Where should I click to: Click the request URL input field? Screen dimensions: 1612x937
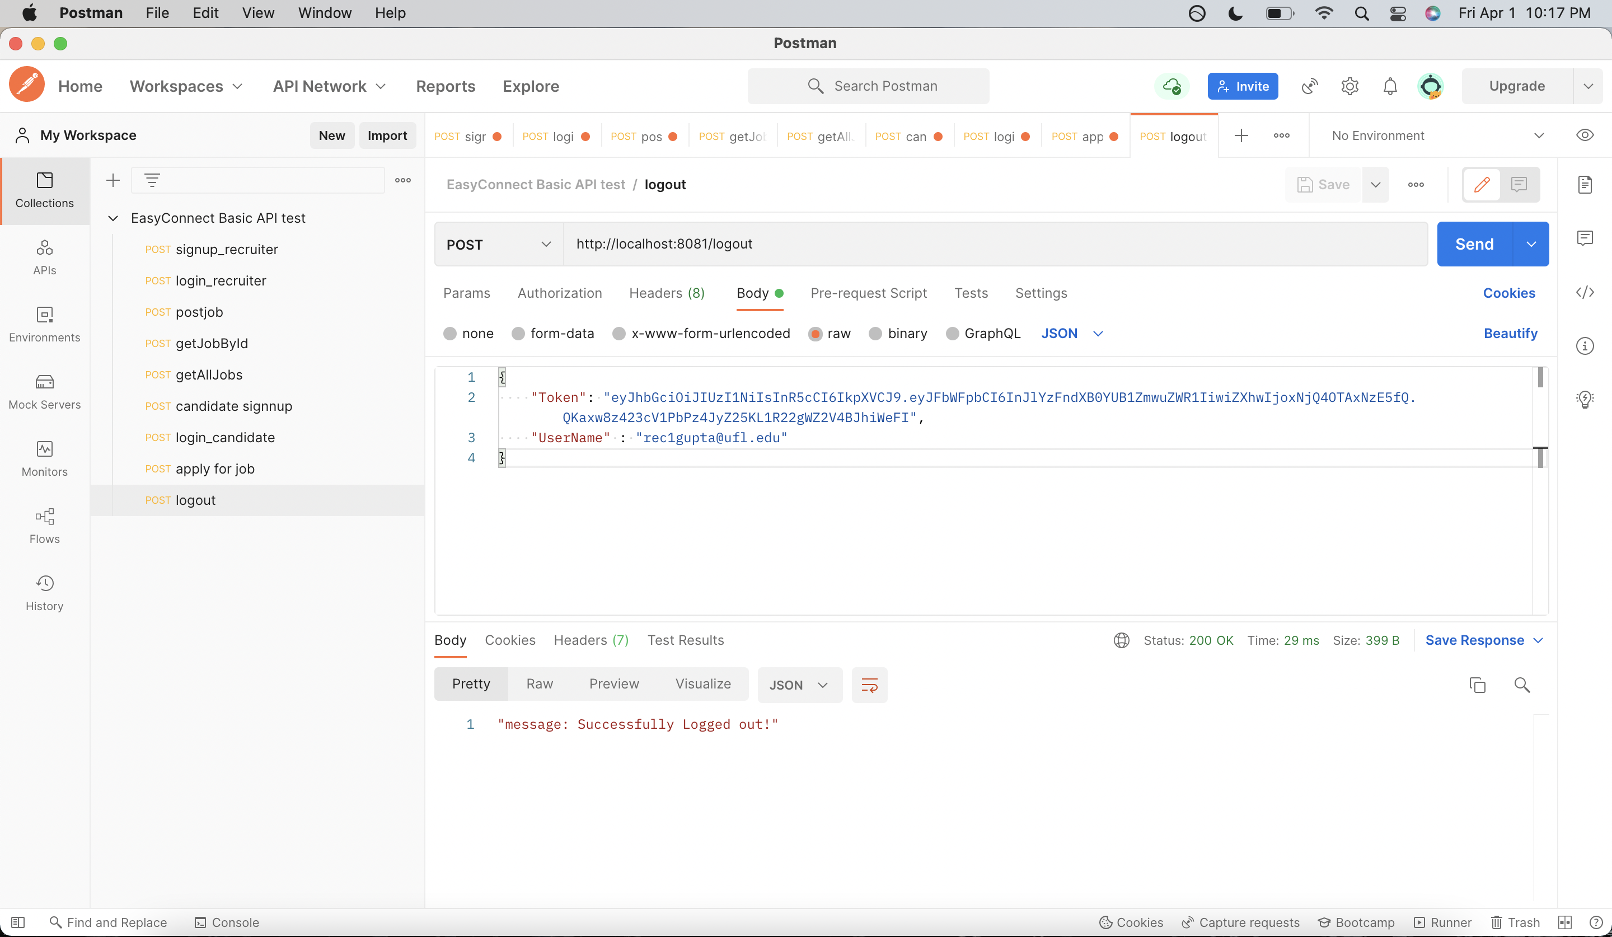[991, 244]
